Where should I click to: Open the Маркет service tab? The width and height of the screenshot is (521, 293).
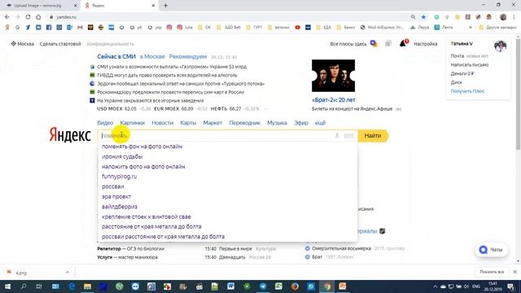212,123
